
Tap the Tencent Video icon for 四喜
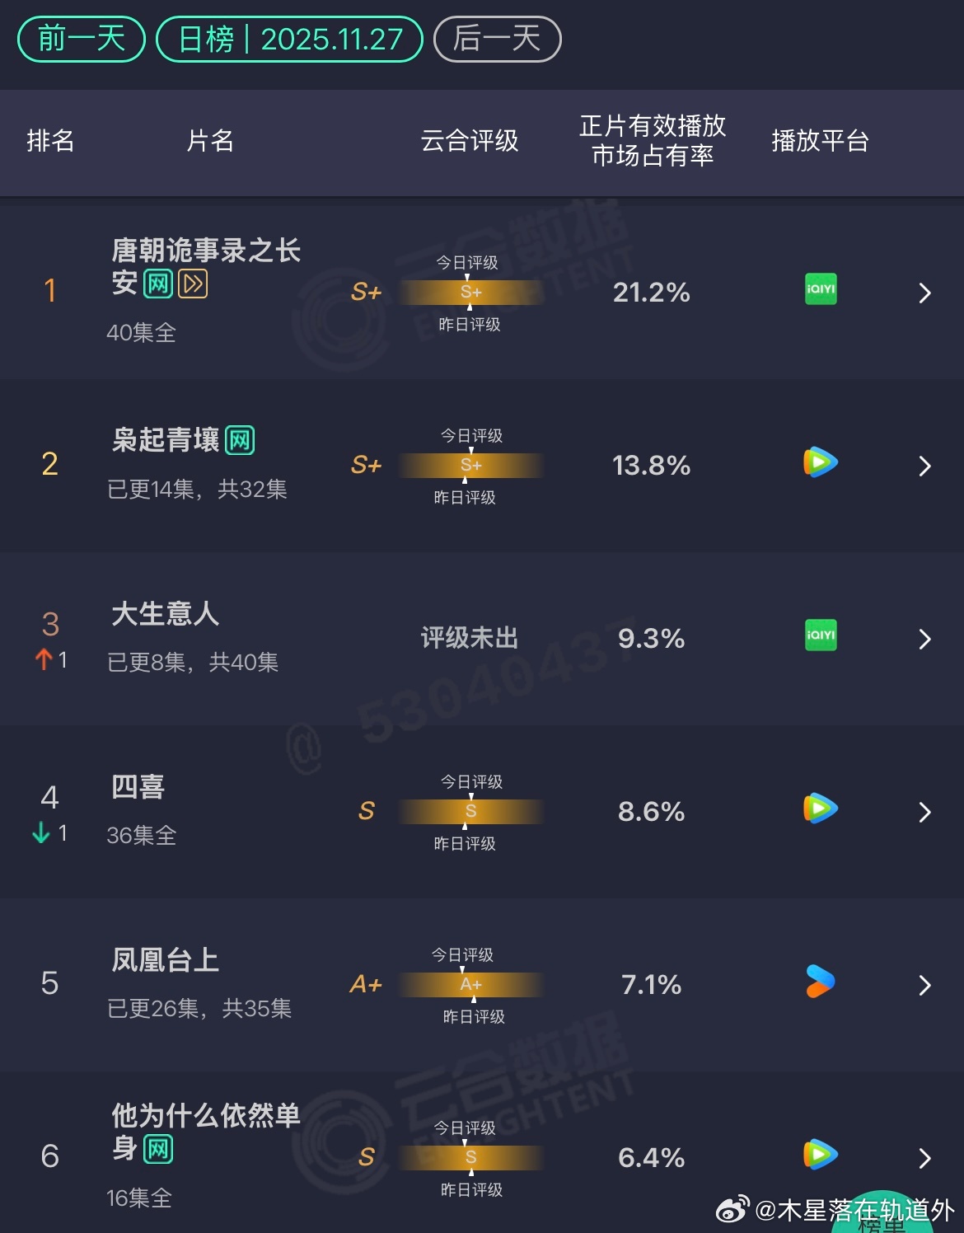click(821, 809)
